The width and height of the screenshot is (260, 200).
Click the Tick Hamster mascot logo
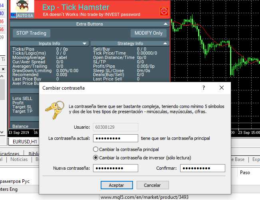(22, 6)
